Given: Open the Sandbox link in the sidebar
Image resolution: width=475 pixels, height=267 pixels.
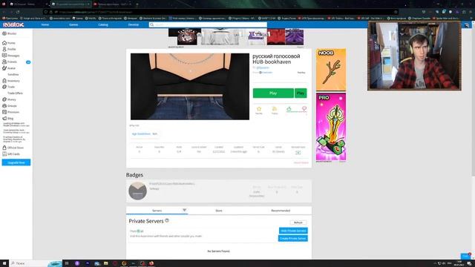Looking at the screenshot, I should tap(13, 74).
